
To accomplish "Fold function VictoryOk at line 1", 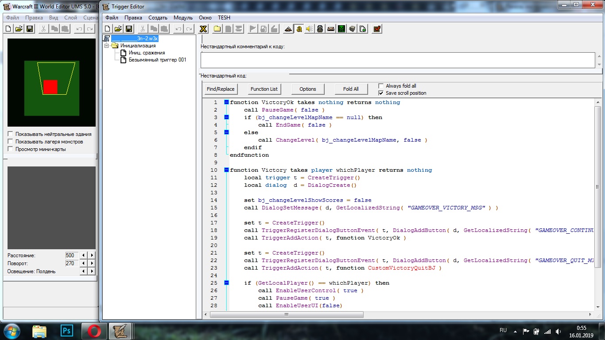I will [226, 102].
